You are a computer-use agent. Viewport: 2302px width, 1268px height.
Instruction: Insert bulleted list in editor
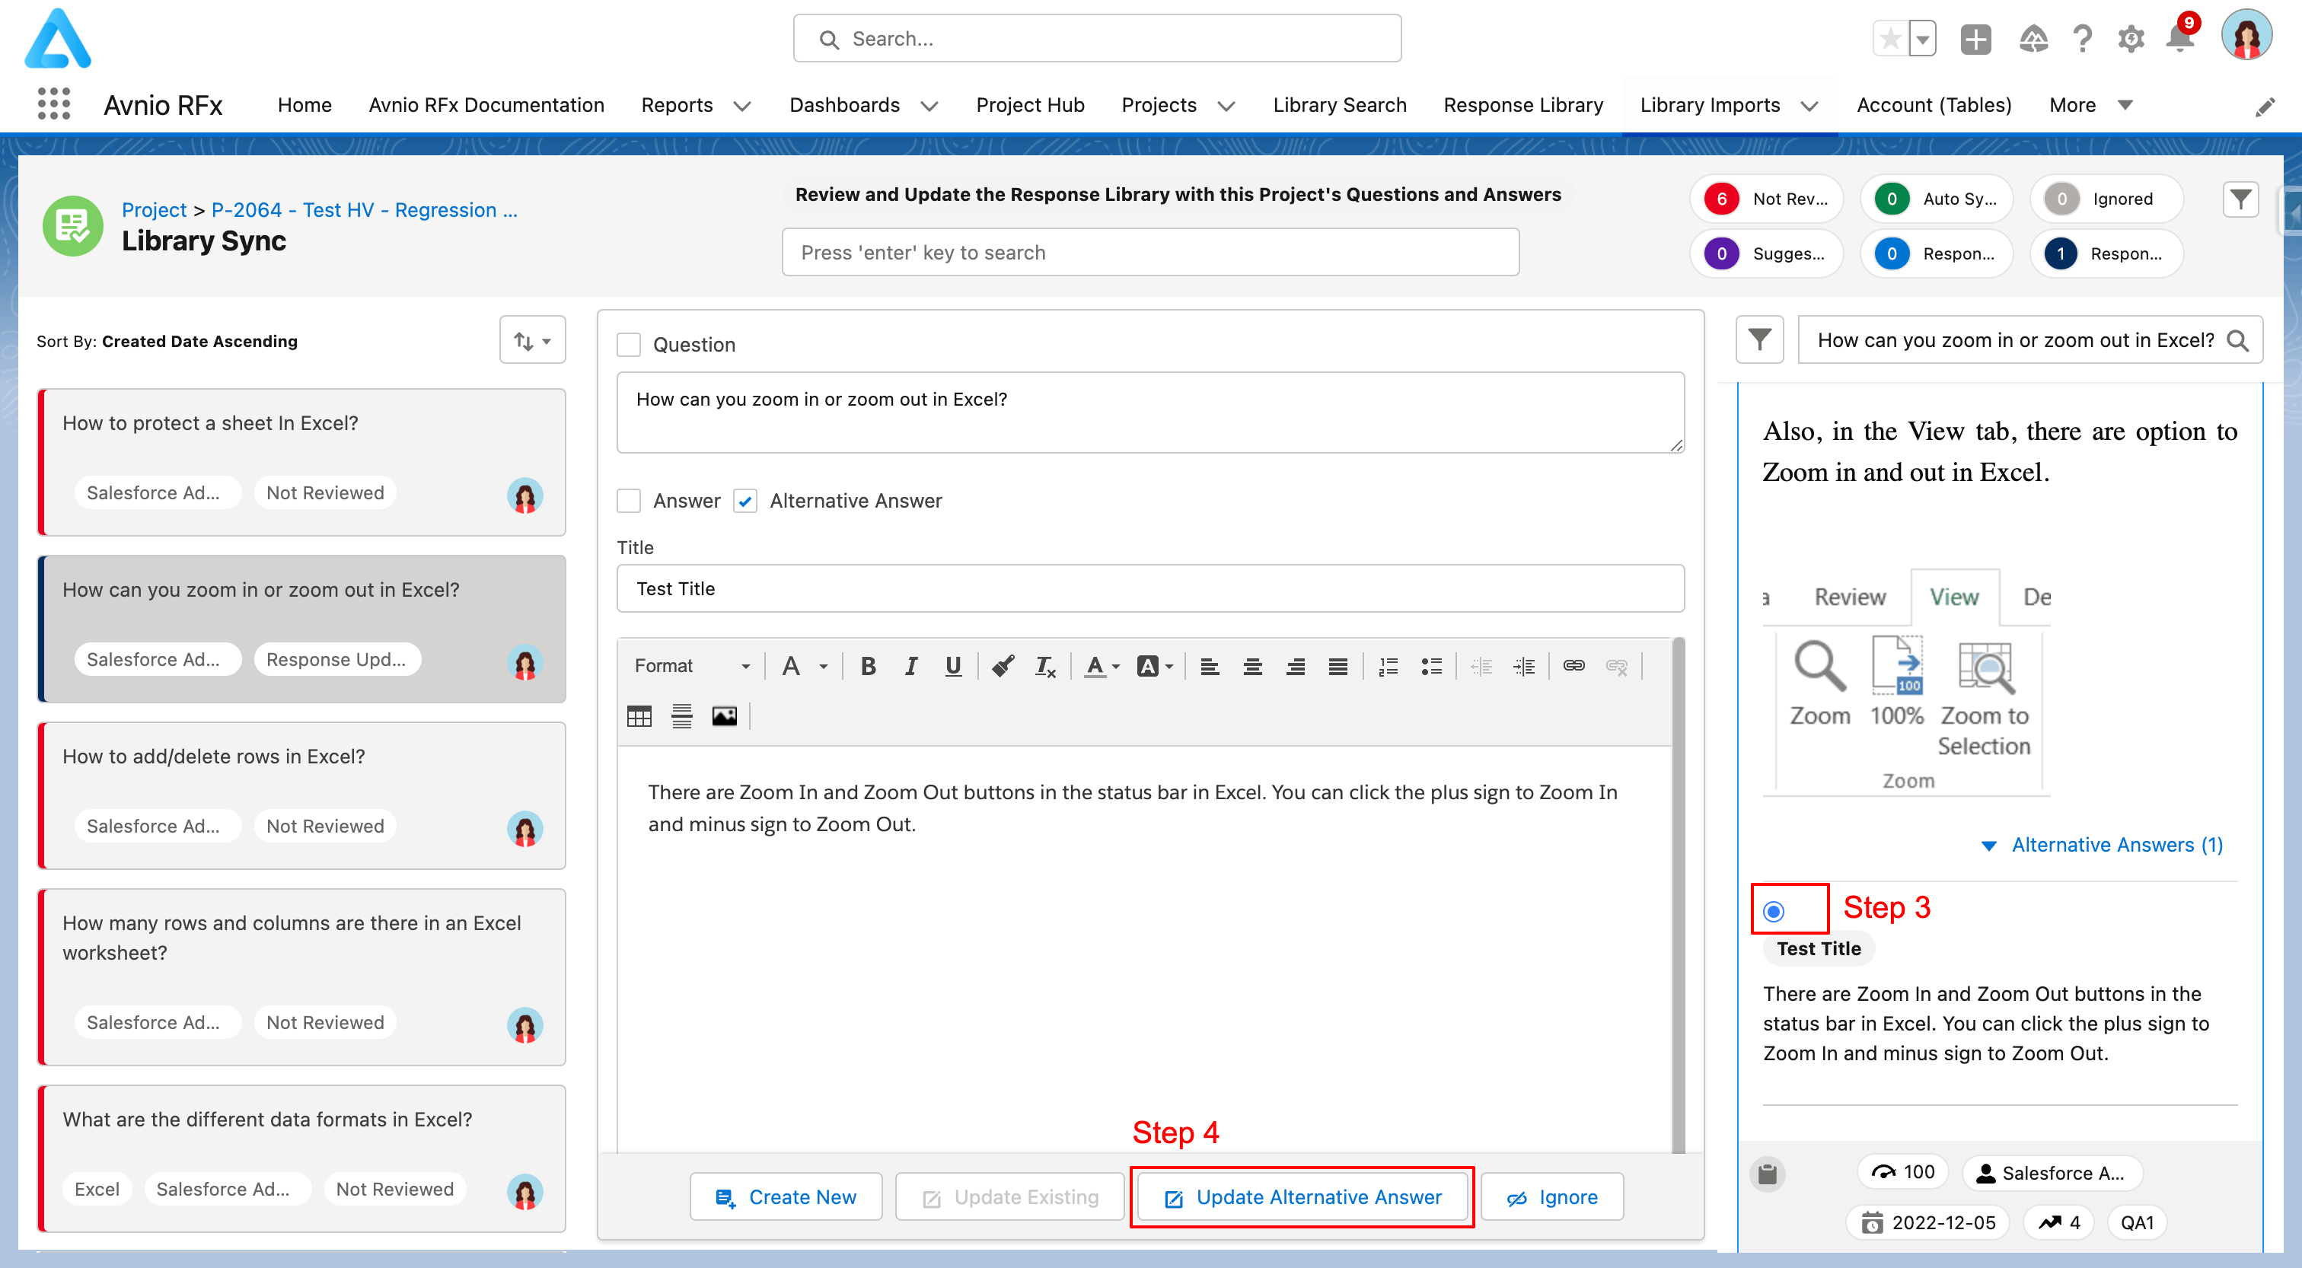[1432, 666]
